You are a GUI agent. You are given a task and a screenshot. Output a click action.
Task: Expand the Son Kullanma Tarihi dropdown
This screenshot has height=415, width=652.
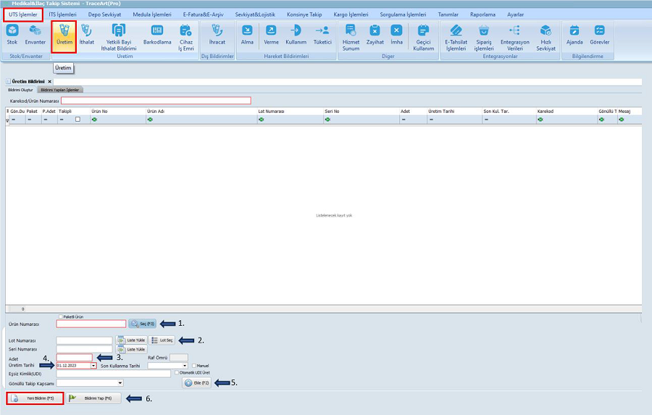click(185, 366)
